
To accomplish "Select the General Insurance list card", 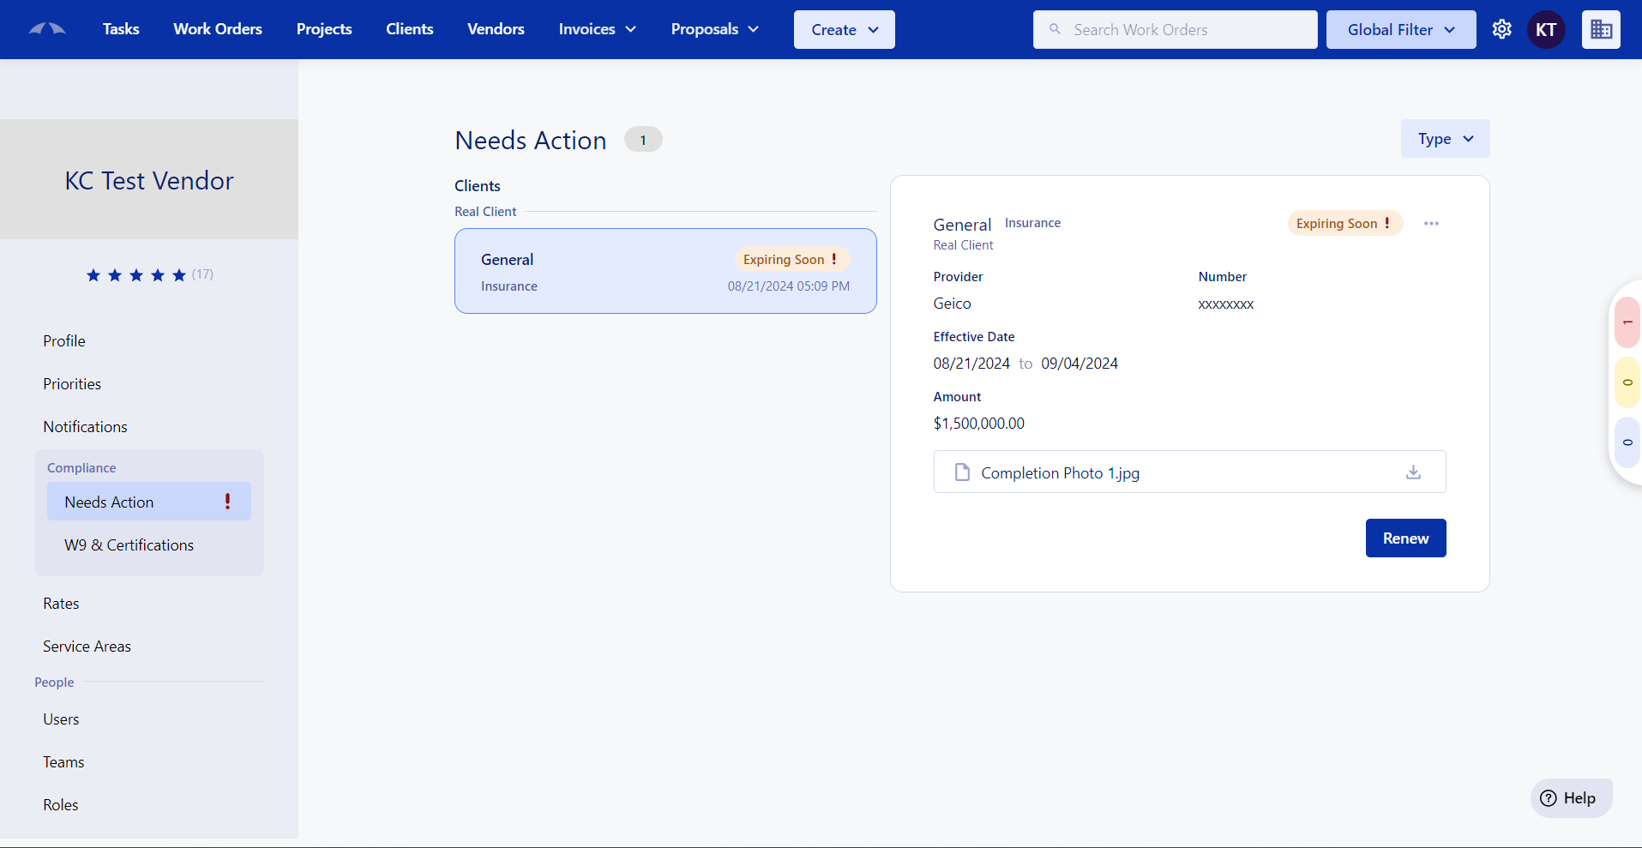I will click(665, 271).
